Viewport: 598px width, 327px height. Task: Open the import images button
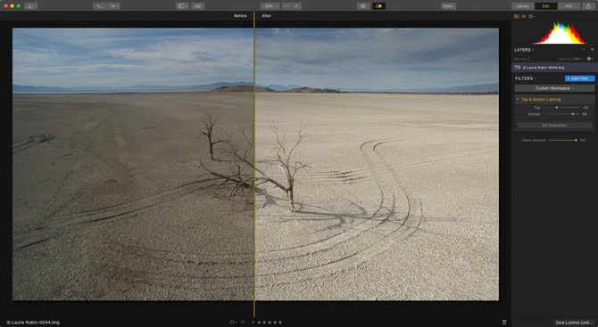pos(31,6)
